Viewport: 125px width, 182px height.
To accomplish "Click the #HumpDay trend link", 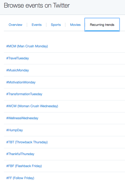I will [15, 130].
